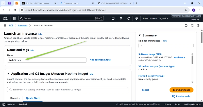Click the Summary panel inner scrollbar thumb
This screenshot has width=203, height=107.
click(192, 60)
